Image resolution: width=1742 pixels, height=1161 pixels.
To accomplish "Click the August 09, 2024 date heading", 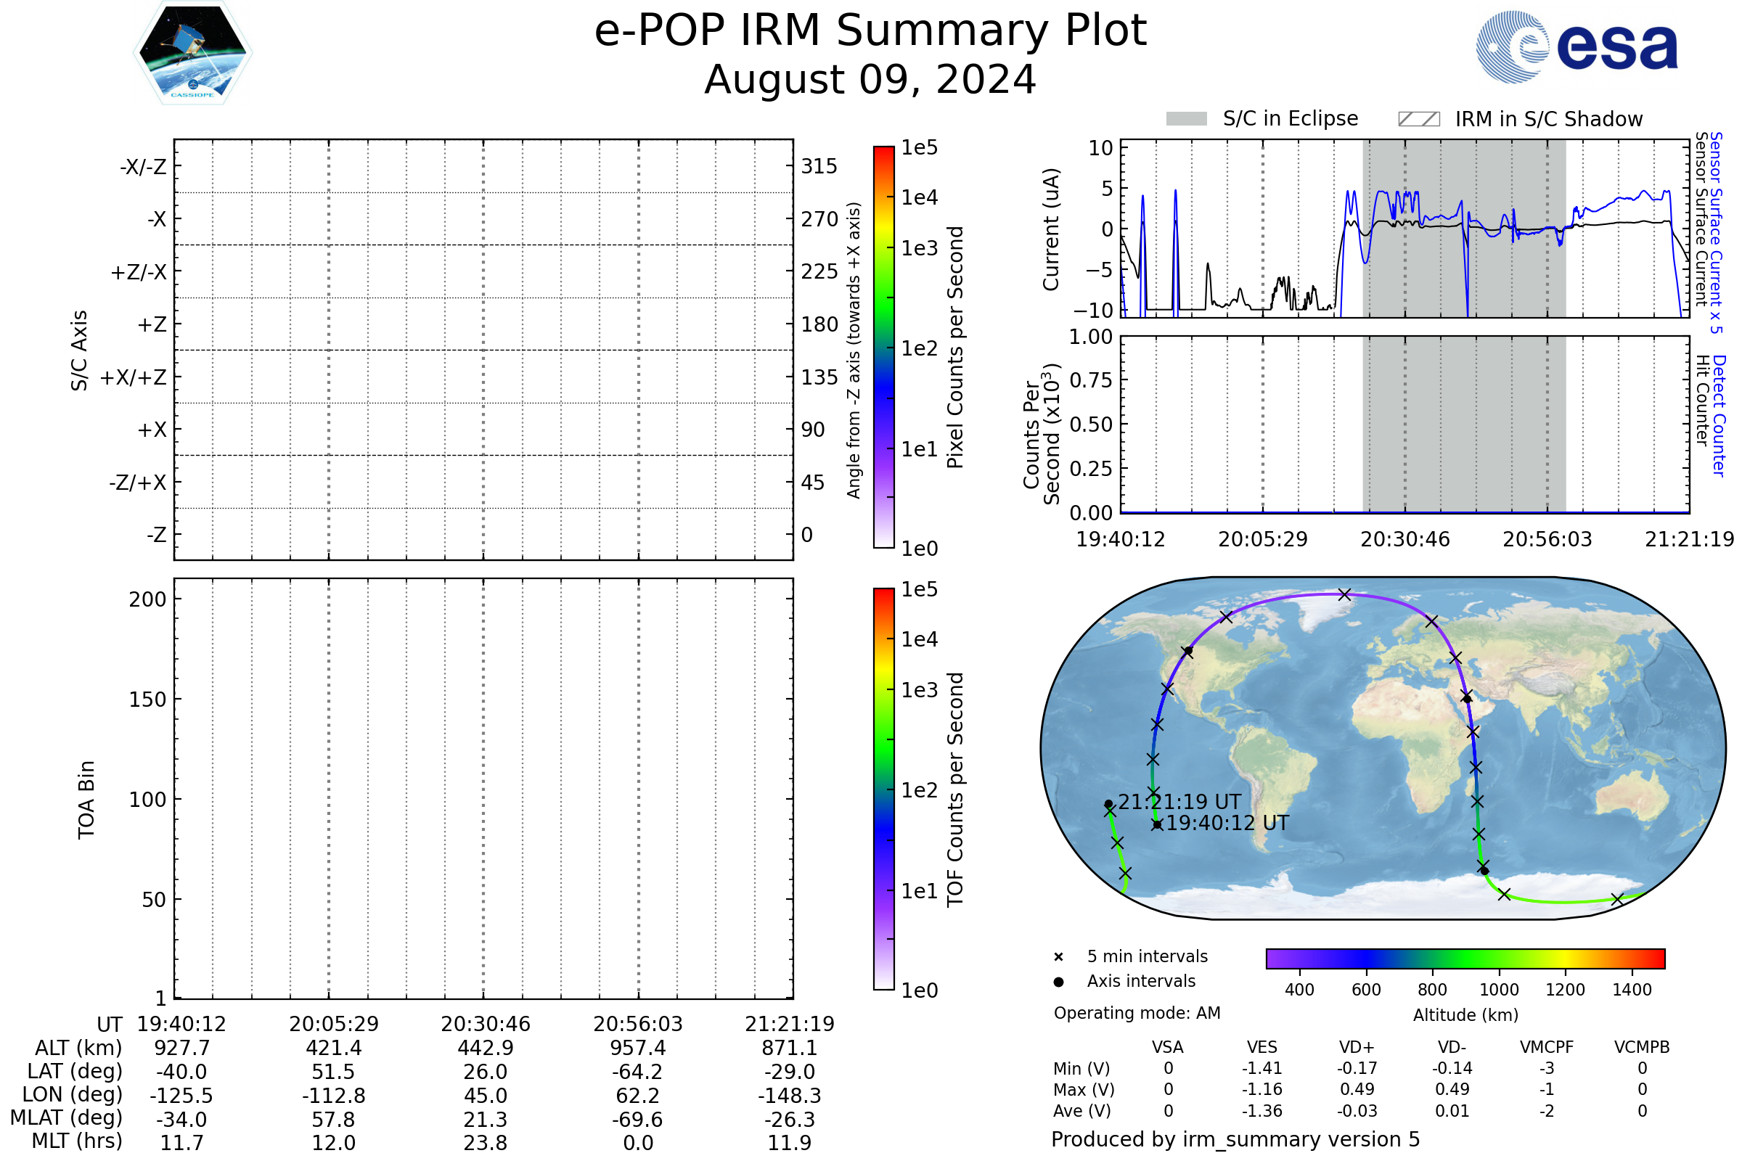I will (x=870, y=80).
